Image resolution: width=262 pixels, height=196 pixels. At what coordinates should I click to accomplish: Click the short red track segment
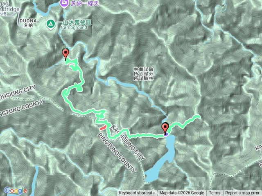(103, 127)
